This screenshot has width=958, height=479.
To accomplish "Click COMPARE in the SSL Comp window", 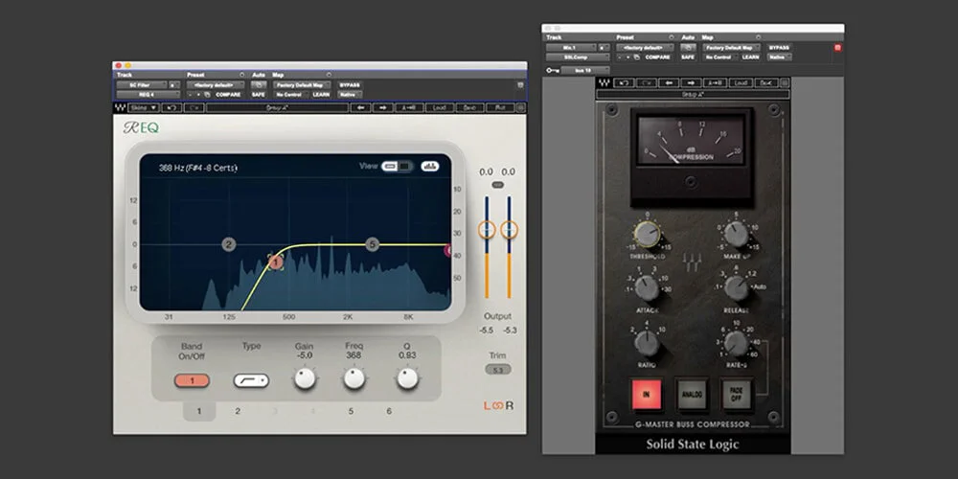I will [657, 57].
